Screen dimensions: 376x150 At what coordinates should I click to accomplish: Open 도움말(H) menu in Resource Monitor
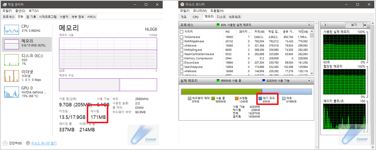(217, 11)
